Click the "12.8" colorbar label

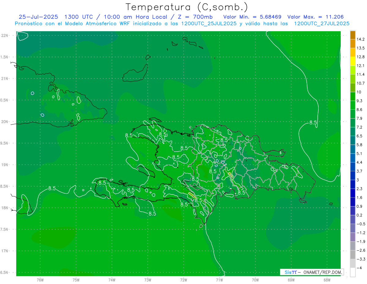pyautogui.click(x=360, y=57)
